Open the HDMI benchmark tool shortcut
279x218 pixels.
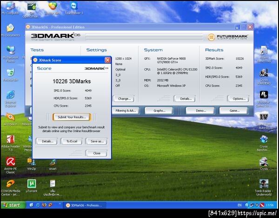264,54
